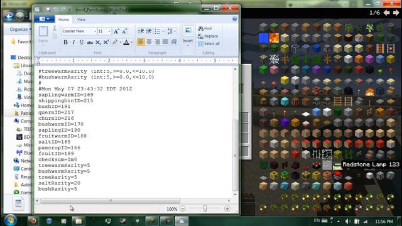Image resolution: width=402 pixels, height=226 pixels.
Task: Select the lava block in Minecraft inventory
Action: [x=274, y=38]
